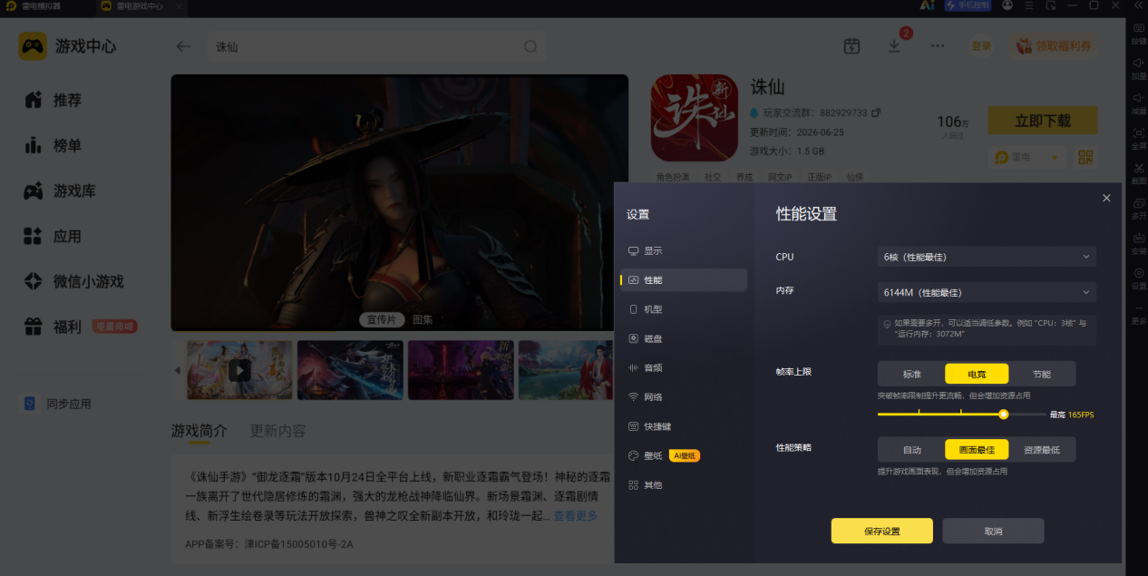Open the user account icon in title bar
The image size is (1148, 576).
pyautogui.click(x=1007, y=5)
